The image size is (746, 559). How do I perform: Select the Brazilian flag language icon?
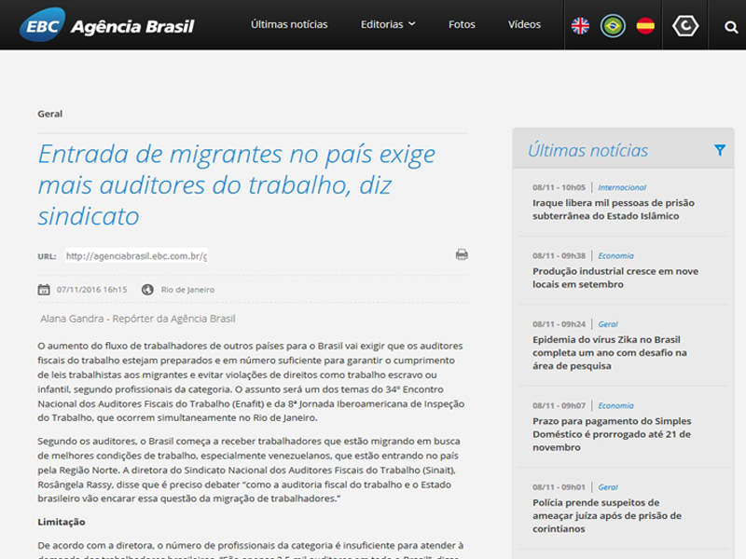pos(613,26)
